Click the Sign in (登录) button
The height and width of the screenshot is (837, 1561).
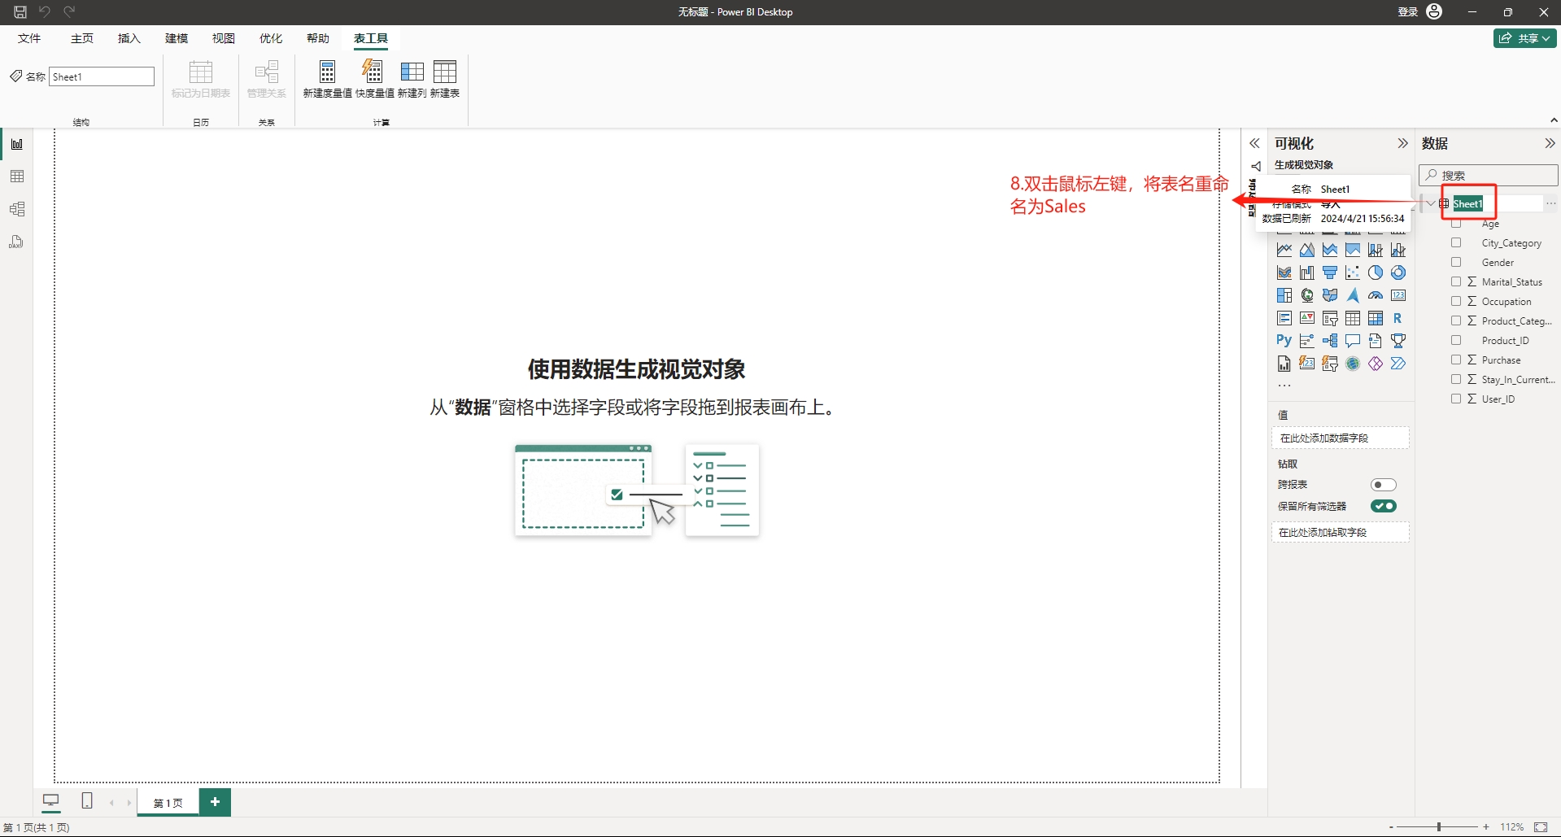[x=1419, y=11]
